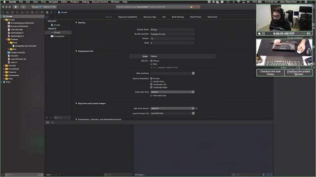
Task: Click the Display Name field
Action: click(172, 29)
